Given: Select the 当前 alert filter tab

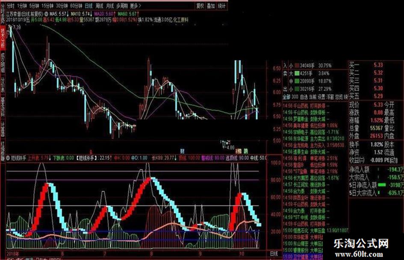Looking at the screenshot, I should coord(313,97).
